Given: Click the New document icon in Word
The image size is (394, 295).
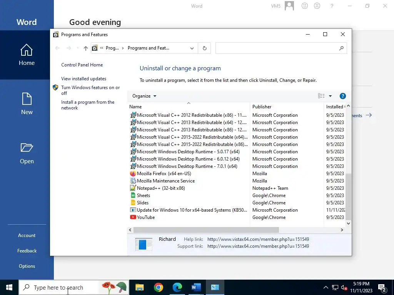Looking at the screenshot, I should coord(27,99).
